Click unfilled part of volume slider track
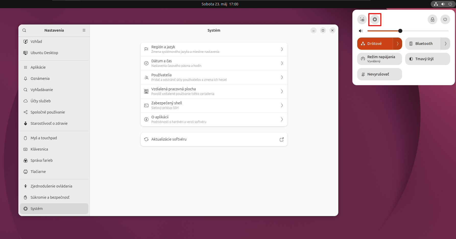 tap(425, 31)
